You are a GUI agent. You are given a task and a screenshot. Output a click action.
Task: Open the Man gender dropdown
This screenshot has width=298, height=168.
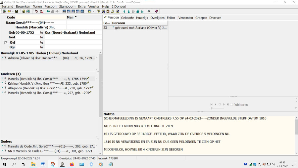coord(75,17)
